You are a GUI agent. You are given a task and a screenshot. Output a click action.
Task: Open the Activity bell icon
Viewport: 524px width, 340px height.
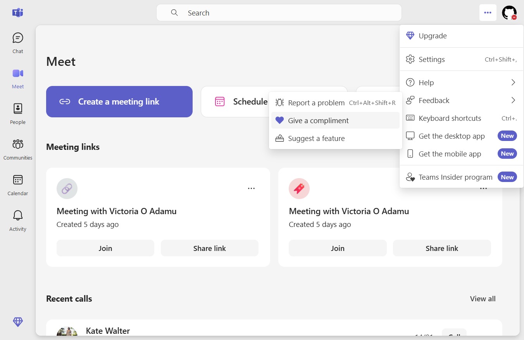pyautogui.click(x=18, y=215)
